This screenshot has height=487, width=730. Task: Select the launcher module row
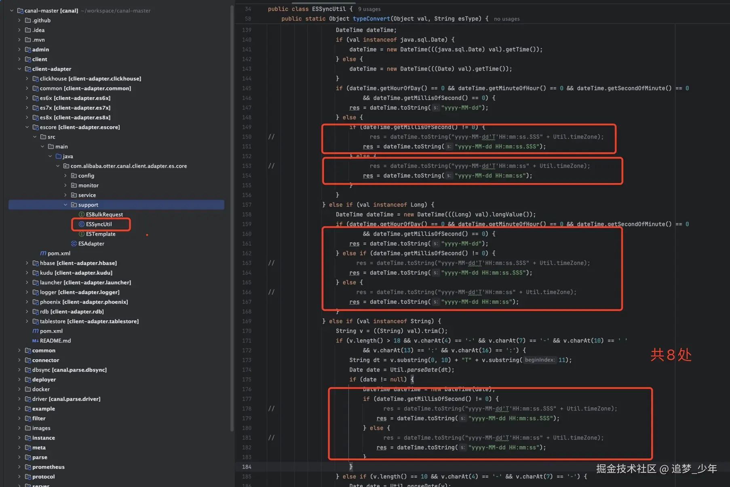point(116,282)
